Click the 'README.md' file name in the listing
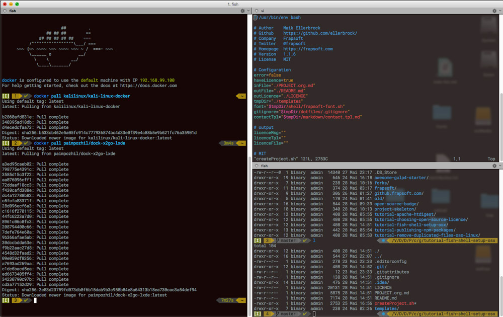 point(385,298)
